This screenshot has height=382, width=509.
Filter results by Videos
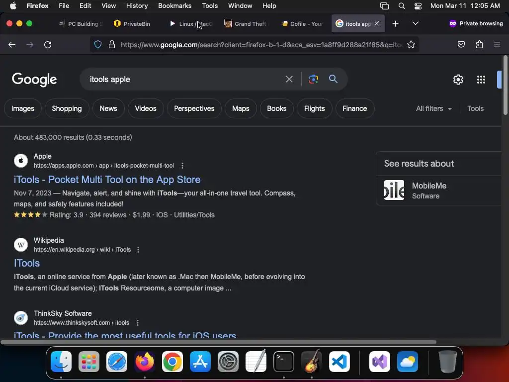146,109
